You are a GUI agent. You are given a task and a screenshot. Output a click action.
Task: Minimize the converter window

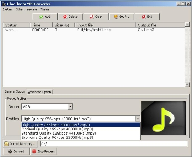pos(178,4)
